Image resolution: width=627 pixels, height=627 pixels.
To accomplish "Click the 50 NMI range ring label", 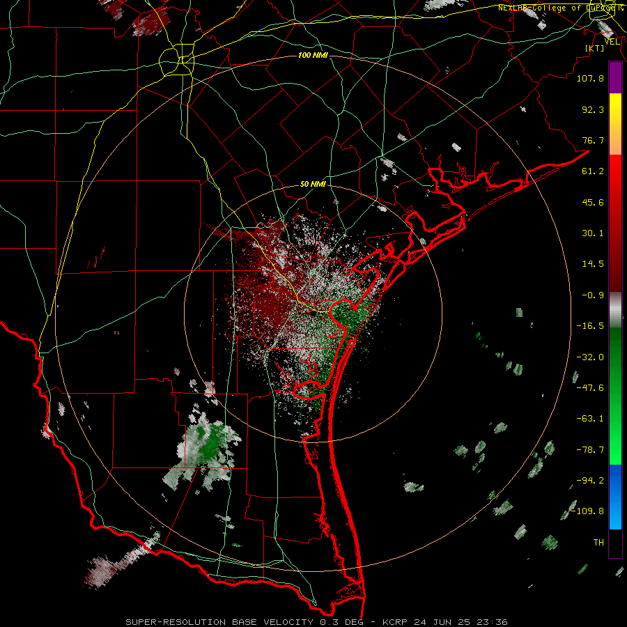I will (313, 185).
